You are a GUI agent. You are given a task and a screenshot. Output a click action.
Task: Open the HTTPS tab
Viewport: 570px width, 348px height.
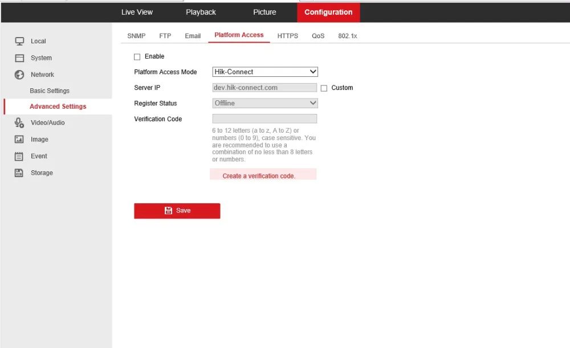click(x=287, y=36)
